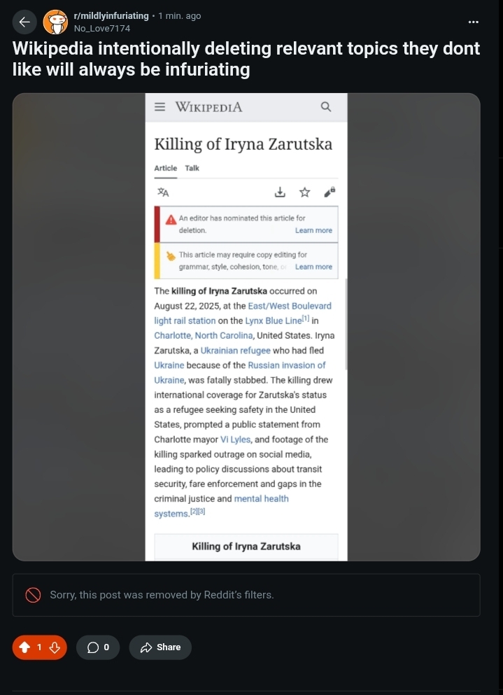Tap the download article icon
The height and width of the screenshot is (695, 503).
pos(280,192)
